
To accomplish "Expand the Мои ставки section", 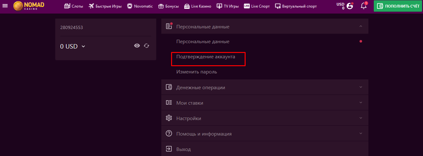I will pyautogui.click(x=265, y=103).
